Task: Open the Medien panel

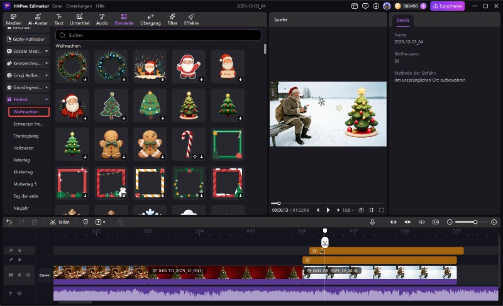Action: click(13, 18)
